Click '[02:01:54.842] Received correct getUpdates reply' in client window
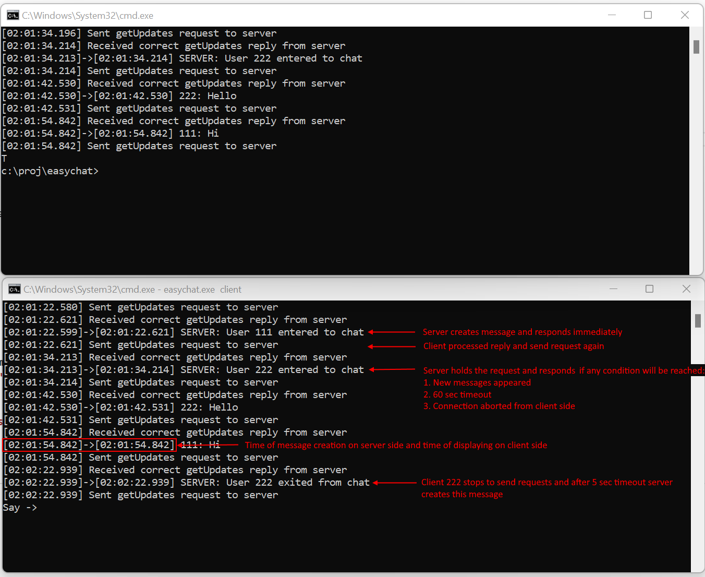The height and width of the screenshot is (577, 705). point(175,432)
